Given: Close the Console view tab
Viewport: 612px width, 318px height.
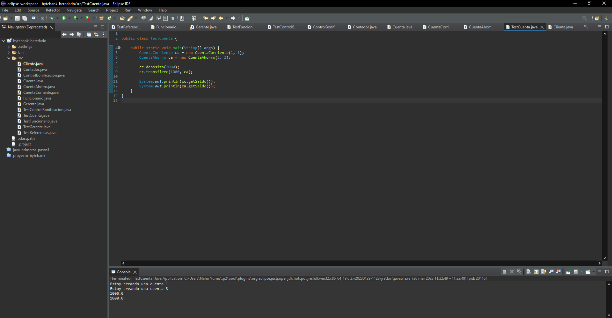Looking at the screenshot, I should [135, 272].
